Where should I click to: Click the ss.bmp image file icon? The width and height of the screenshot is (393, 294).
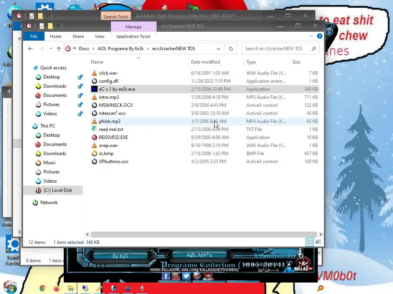pos(94,153)
